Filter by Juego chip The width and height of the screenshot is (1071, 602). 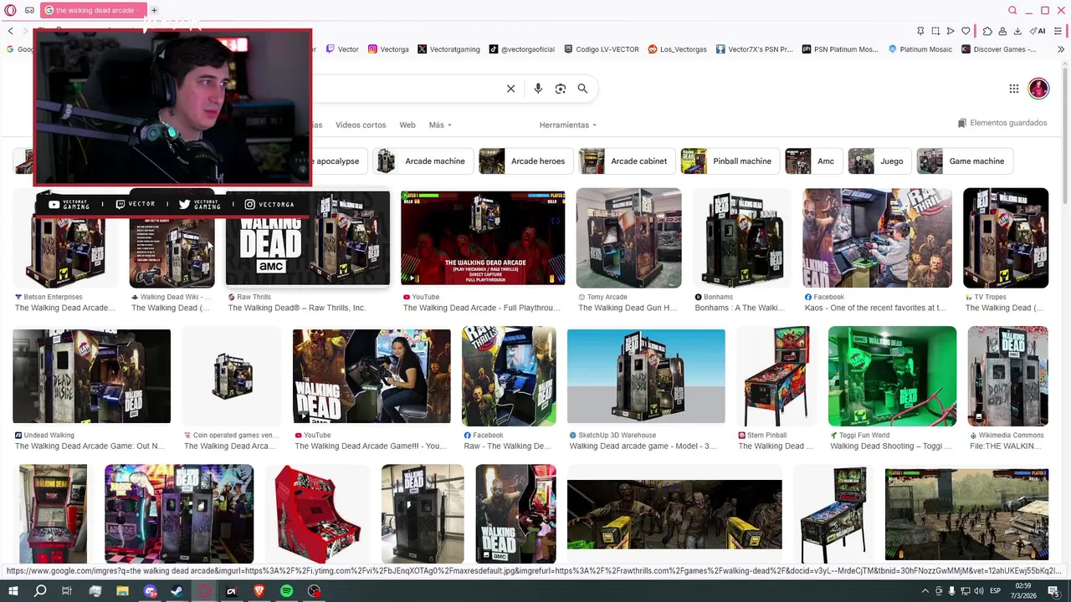pyautogui.click(x=880, y=161)
